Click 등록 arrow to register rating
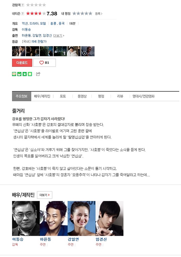181x257 pixels. click(99, 14)
